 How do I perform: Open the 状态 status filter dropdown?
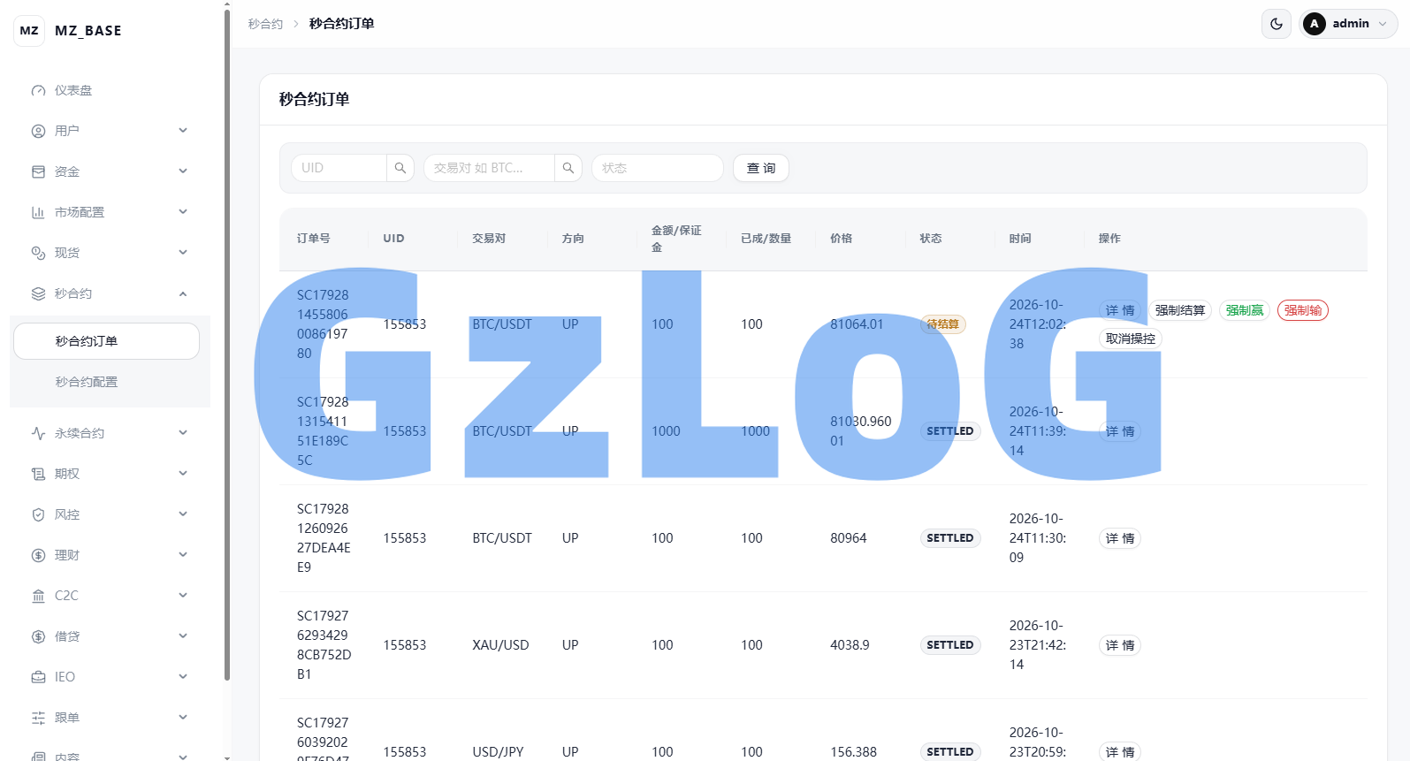pos(658,168)
